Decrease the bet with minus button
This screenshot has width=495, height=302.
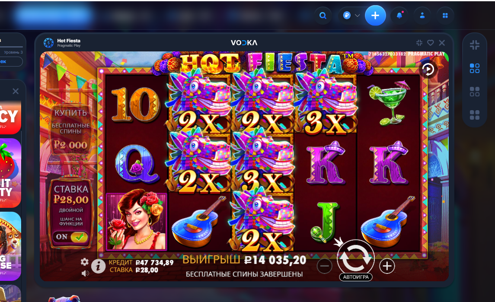click(x=325, y=266)
